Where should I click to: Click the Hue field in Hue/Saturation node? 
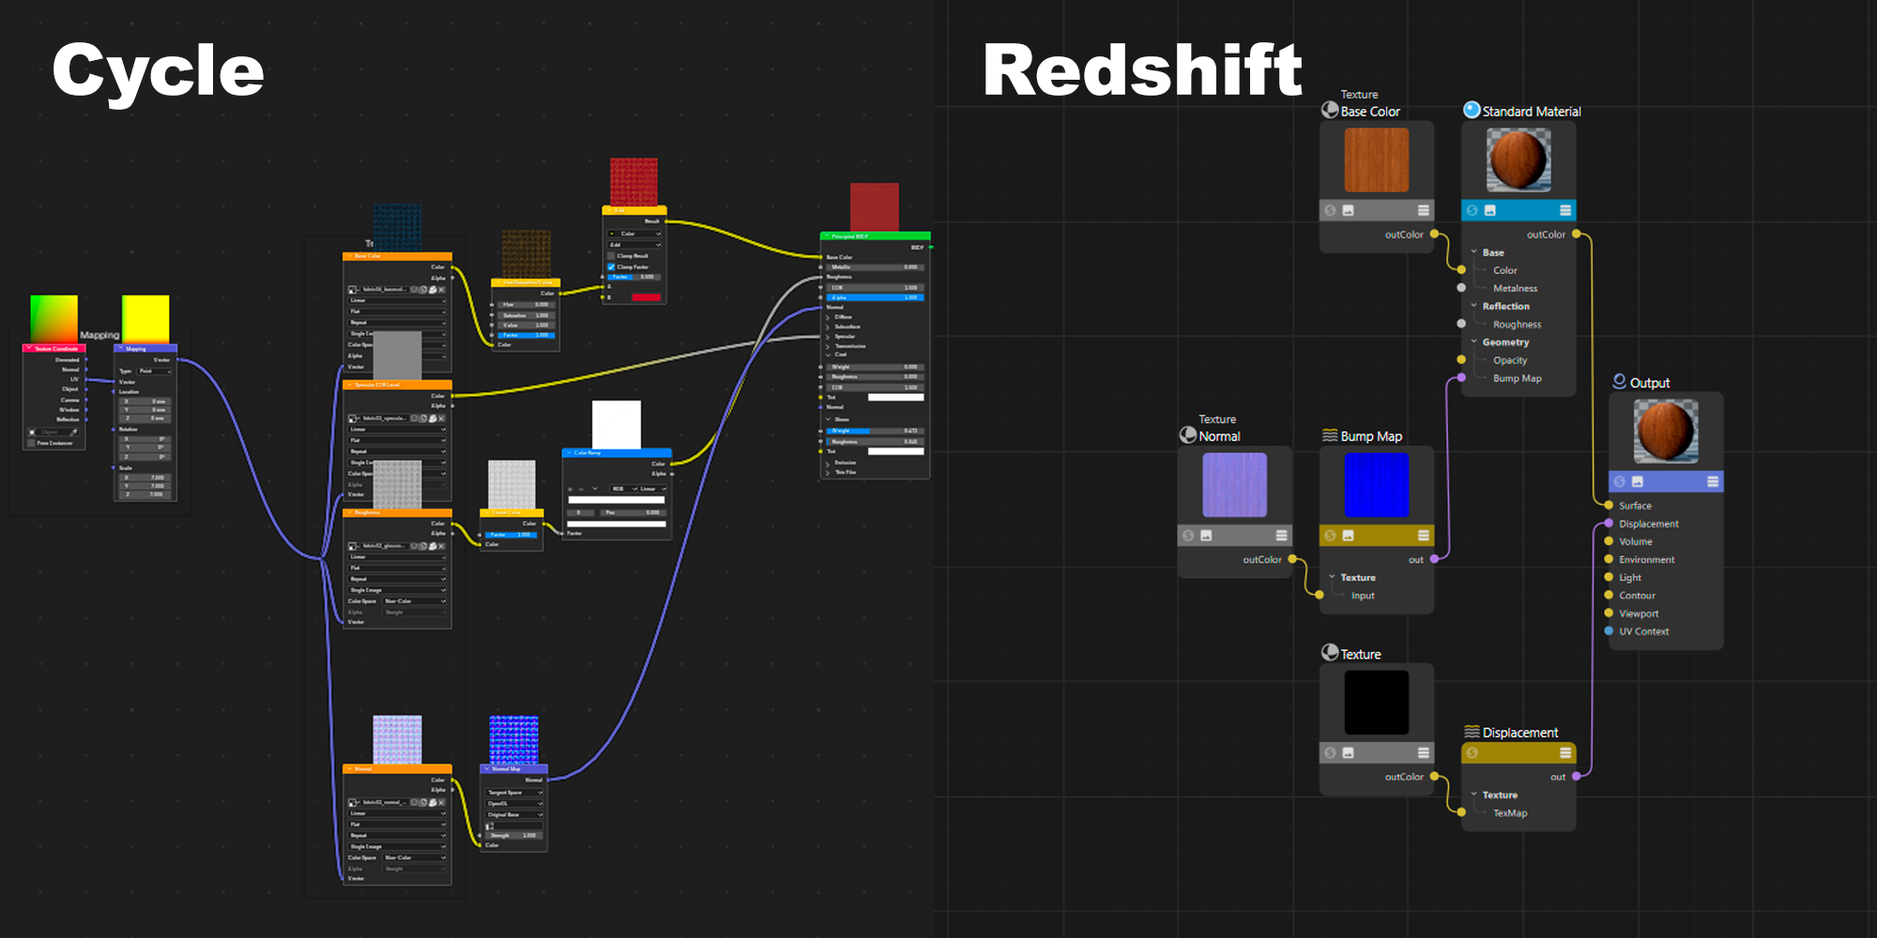(x=526, y=305)
